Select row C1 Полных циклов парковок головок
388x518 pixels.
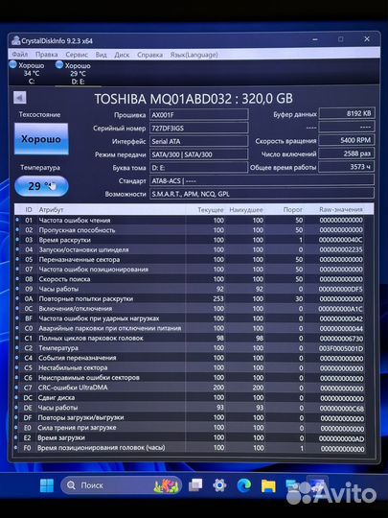[190, 339]
